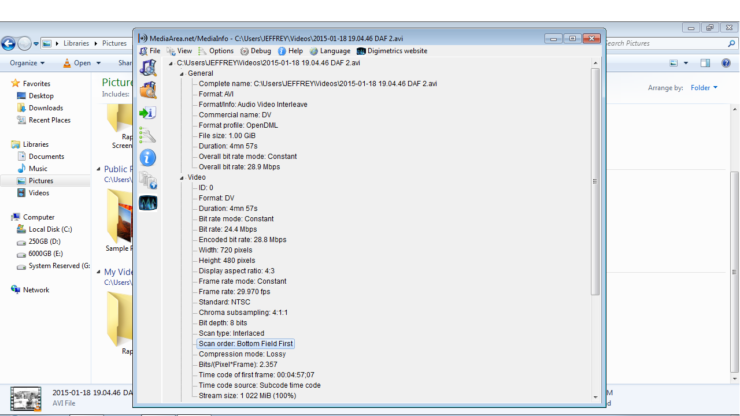Image resolution: width=740 pixels, height=416 pixels.
Task: Select the 'Chroma subsampling: 4:1:1' row
Action: point(243,313)
